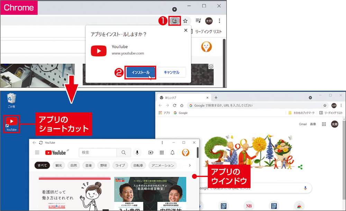Go back in YouTube app window

click(x=34, y=143)
